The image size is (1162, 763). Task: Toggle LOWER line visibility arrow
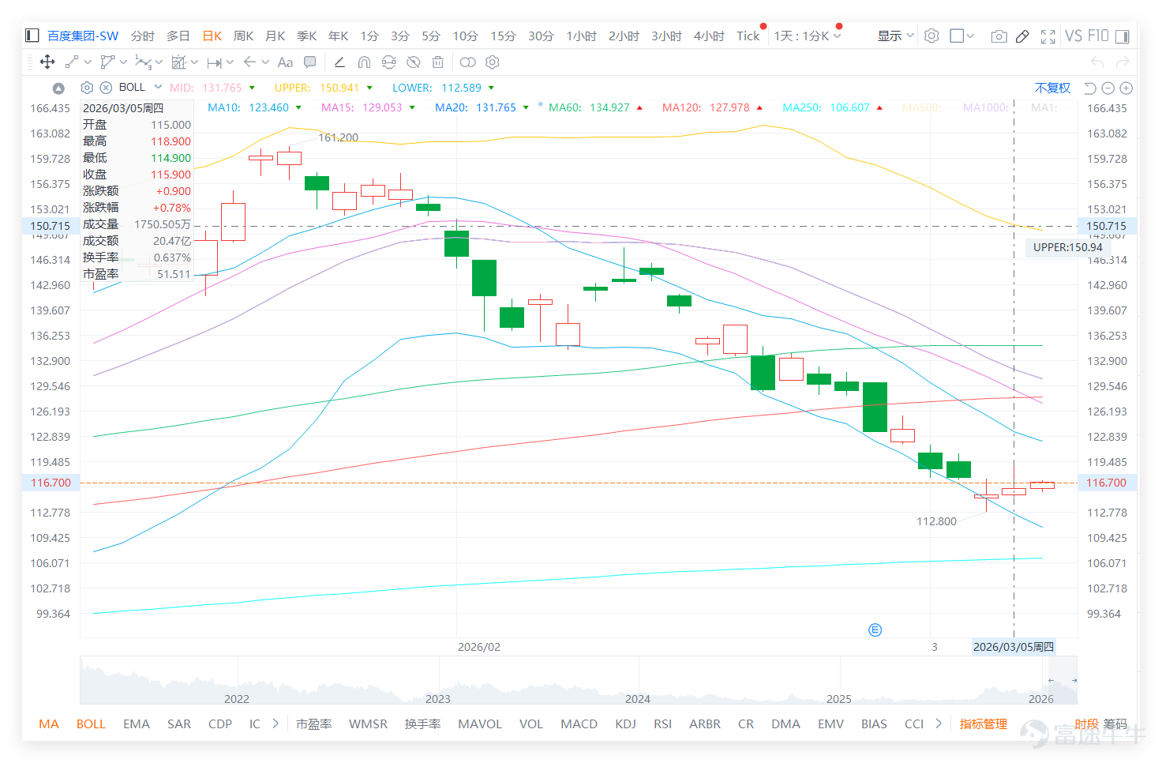tap(491, 88)
